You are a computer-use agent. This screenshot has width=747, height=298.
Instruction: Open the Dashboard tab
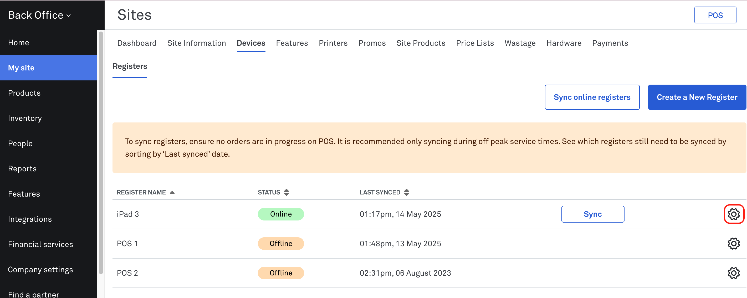tap(137, 43)
